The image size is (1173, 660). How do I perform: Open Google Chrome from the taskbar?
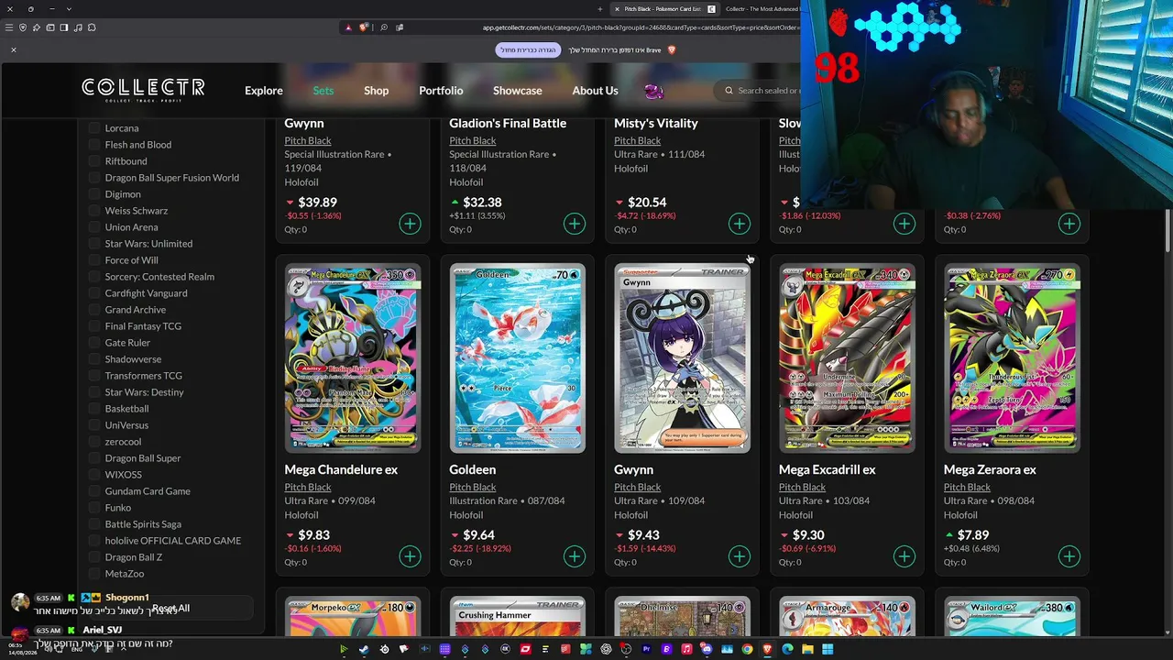[747, 650]
